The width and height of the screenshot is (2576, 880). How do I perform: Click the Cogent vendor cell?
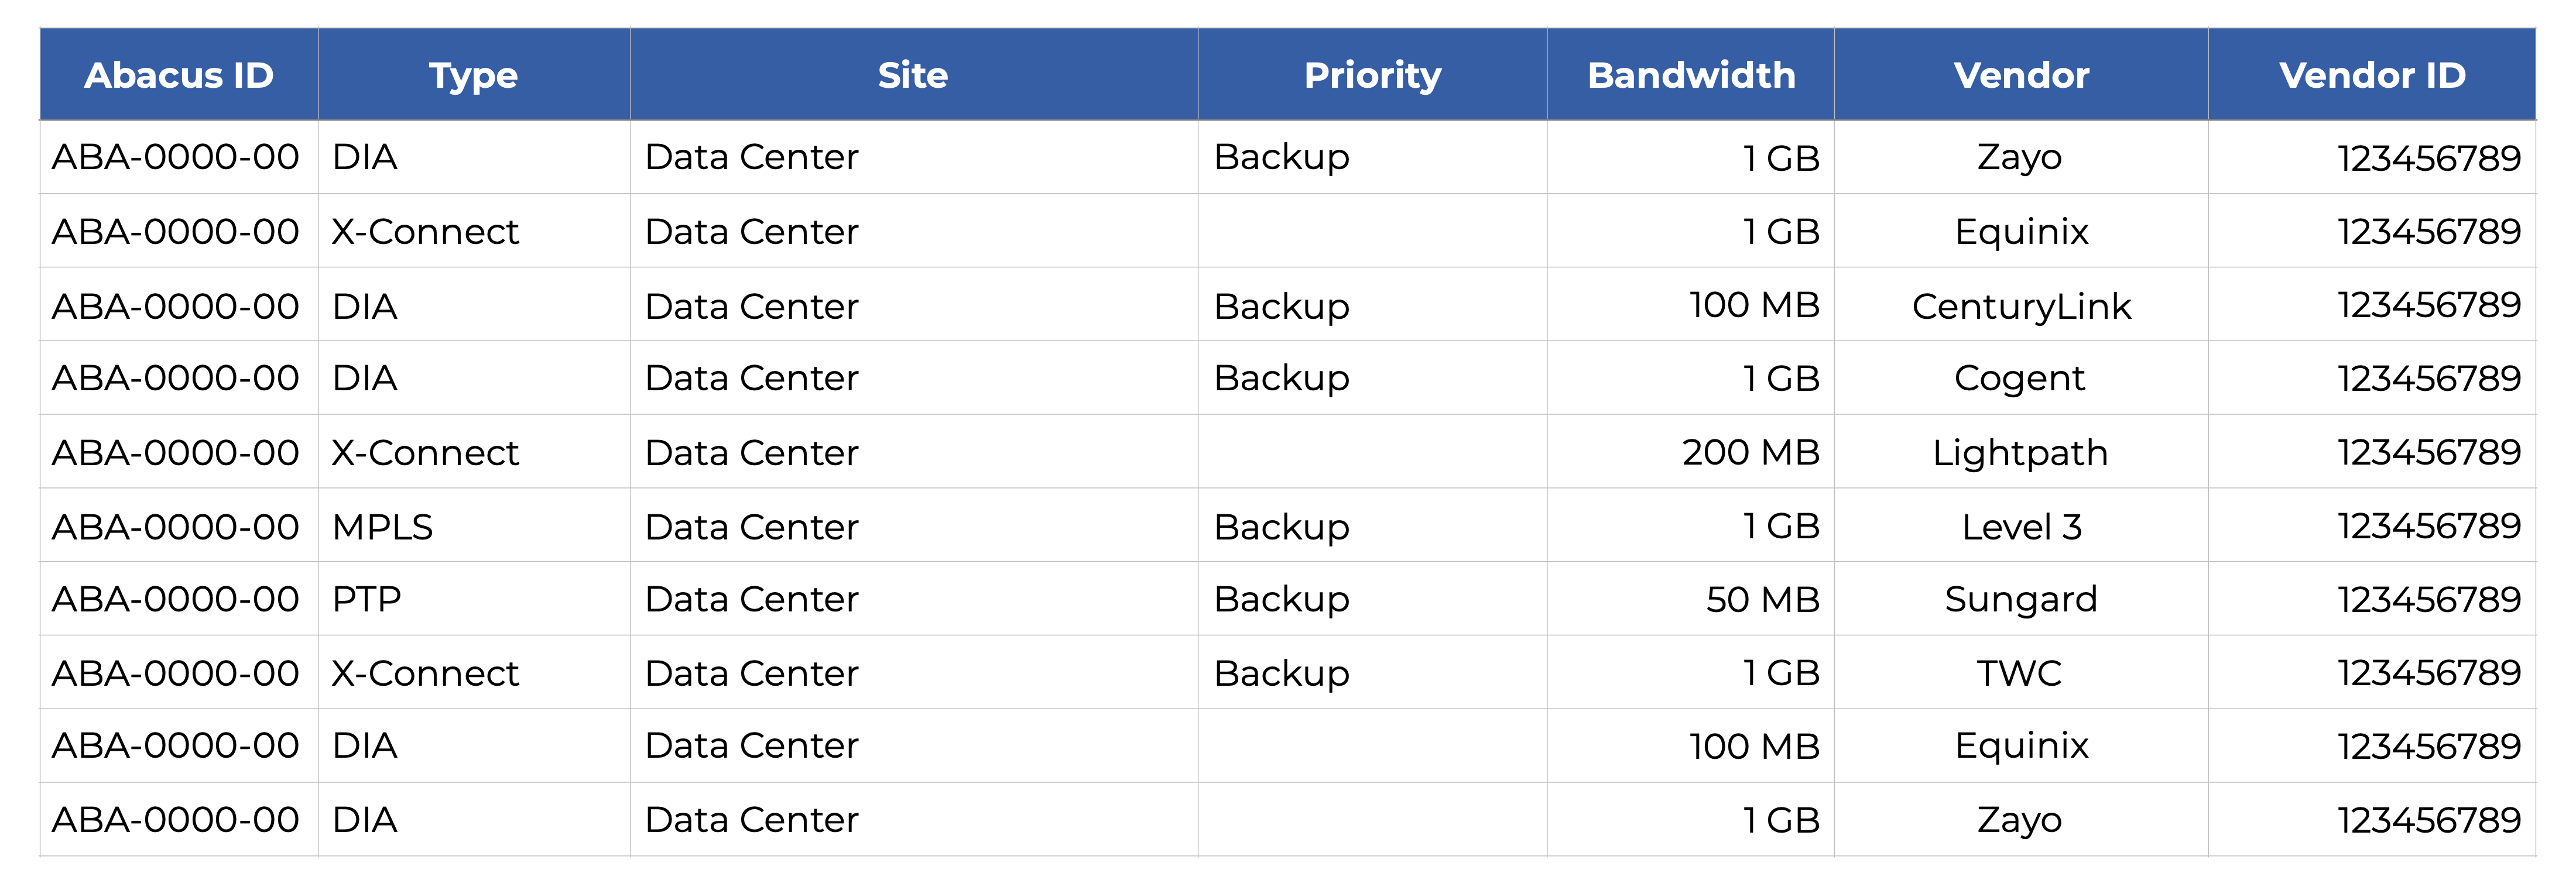pyautogui.click(x=2020, y=379)
